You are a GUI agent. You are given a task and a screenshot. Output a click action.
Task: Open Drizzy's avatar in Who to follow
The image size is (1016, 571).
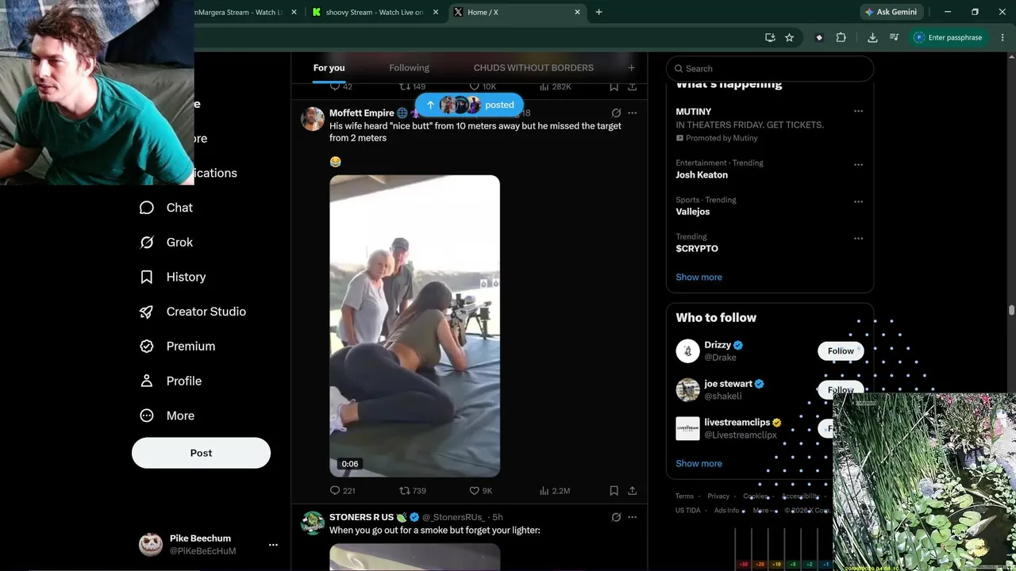click(687, 351)
